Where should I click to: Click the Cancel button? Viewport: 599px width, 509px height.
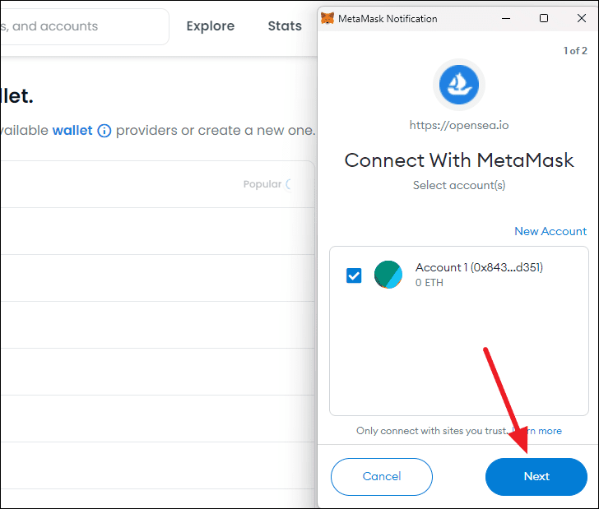coord(382,477)
